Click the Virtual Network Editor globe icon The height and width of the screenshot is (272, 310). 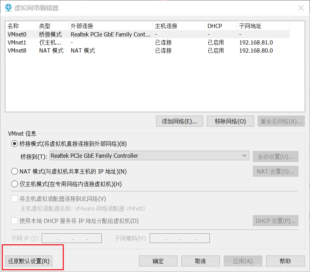(x=8, y=8)
